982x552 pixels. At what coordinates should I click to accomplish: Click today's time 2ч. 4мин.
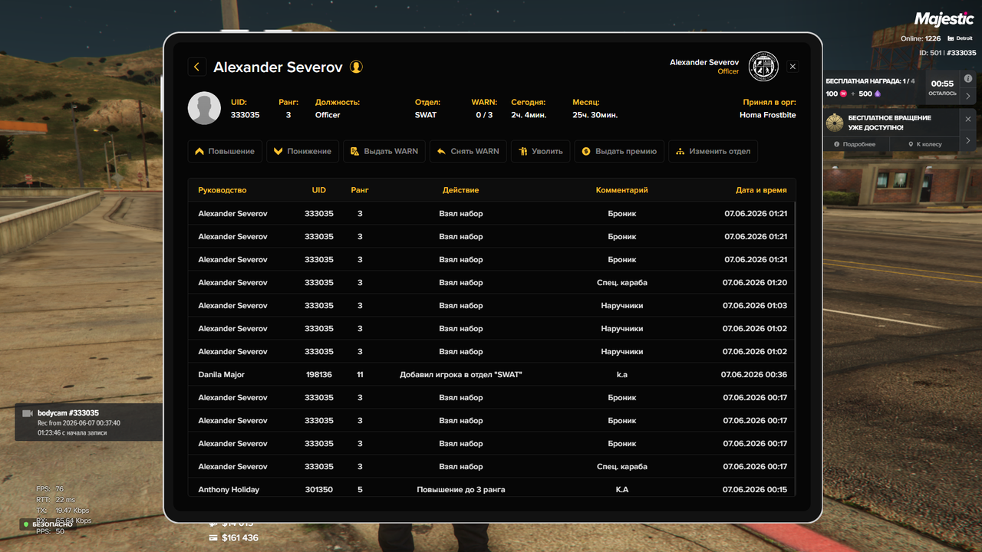point(529,115)
